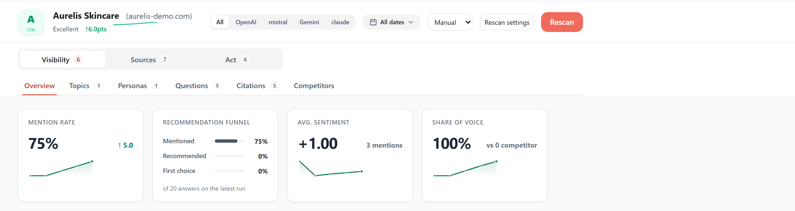Select the All provider filter
Screen dimensions: 795x211
click(220, 22)
